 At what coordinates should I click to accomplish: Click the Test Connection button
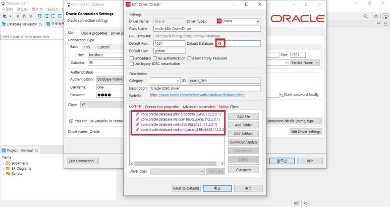pos(83,161)
